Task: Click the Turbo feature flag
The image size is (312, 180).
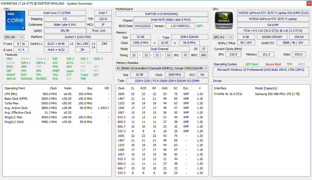Action: click(84, 75)
